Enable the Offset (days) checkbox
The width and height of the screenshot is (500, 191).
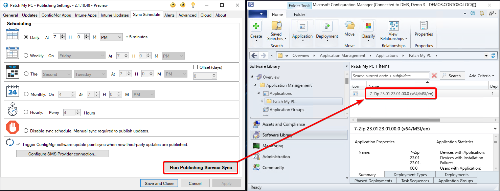click(195, 67)
